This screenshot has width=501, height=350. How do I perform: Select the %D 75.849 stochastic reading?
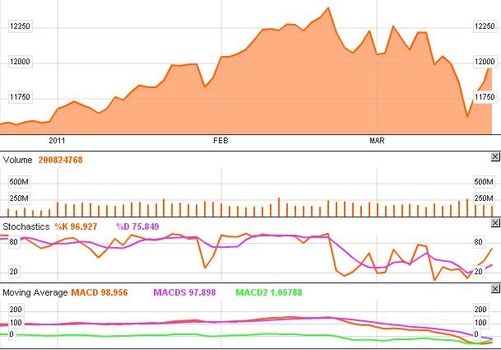tap(137, 226)
